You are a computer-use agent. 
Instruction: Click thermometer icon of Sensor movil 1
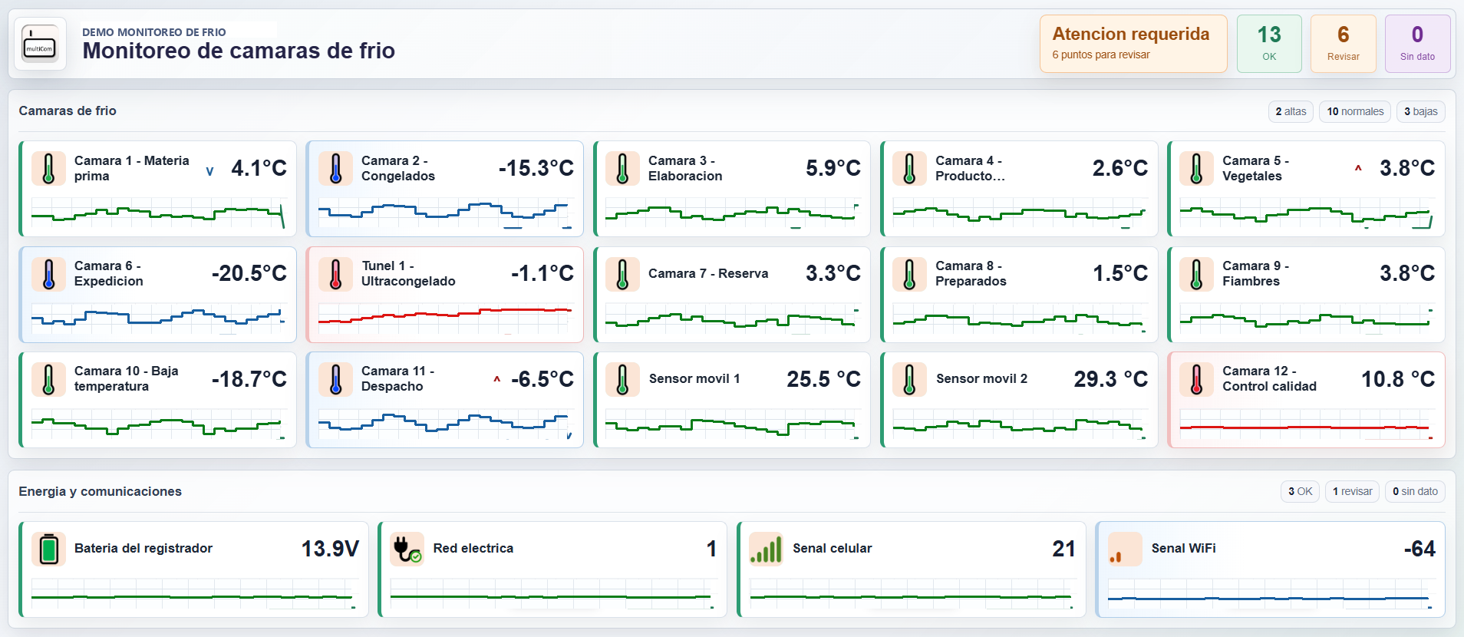click(622, 379)
